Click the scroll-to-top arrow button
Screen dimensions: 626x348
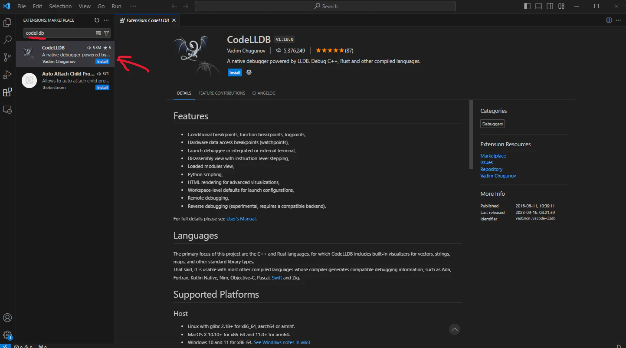[454, 329]
